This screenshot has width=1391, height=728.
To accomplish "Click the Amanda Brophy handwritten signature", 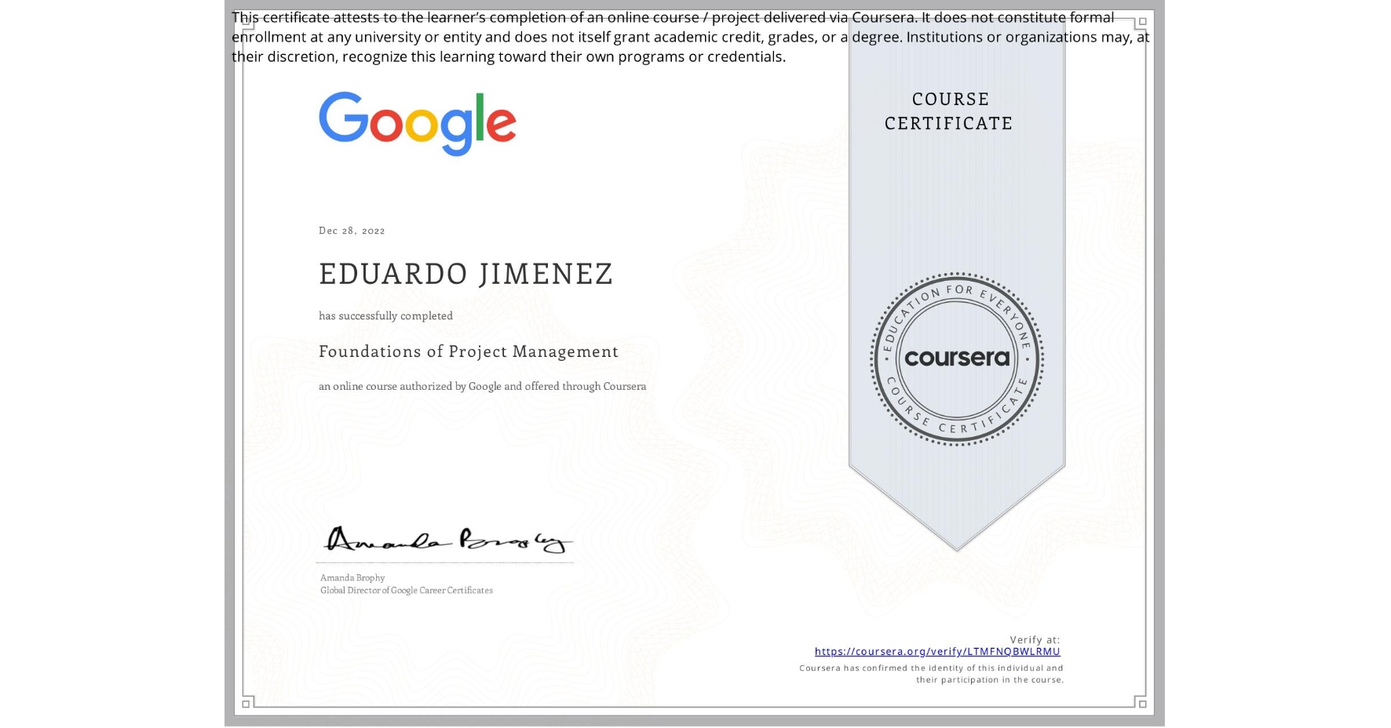I will tap(447, 540).
